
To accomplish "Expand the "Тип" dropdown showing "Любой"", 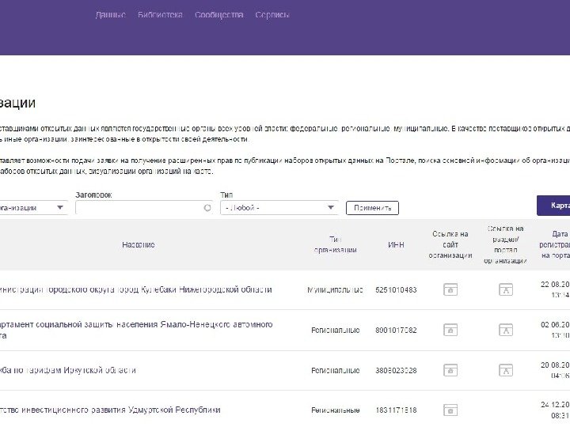I will point(280,208).
